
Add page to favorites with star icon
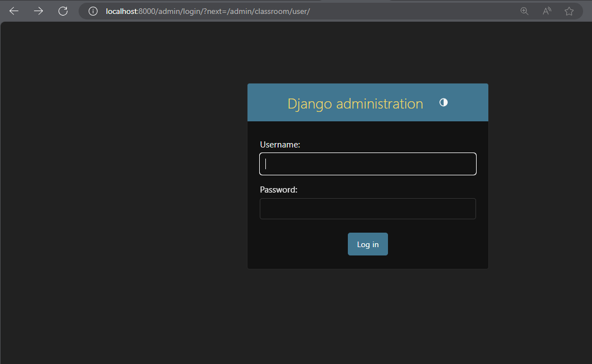tap(569, 11)
